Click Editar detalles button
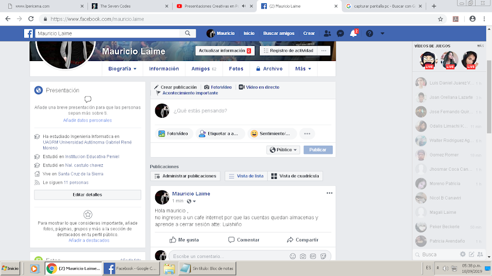Screen dimensions: 492x276 click(87, 195)
